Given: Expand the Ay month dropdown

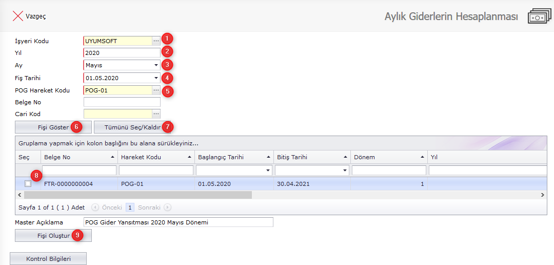Looking at the screenshot, I should [156, 65].
